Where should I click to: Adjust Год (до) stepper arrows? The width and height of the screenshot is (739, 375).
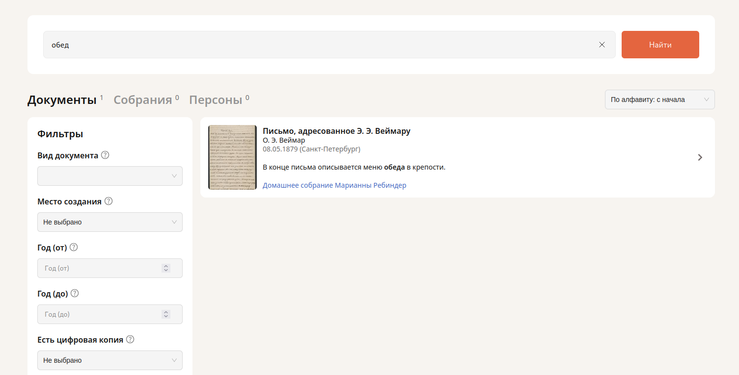pyautogui.click(x=166, y=314)
